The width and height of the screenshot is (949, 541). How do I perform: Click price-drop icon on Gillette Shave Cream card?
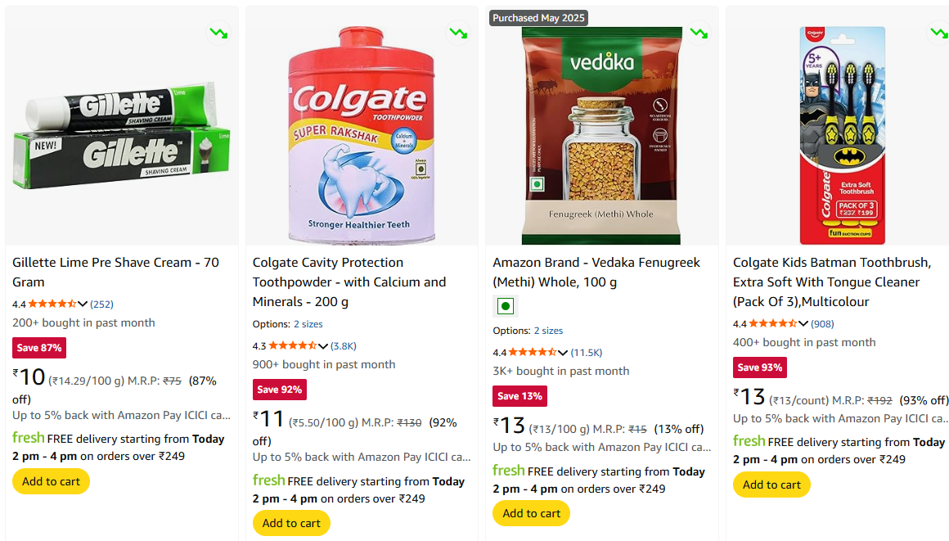(x=218, y=34)
